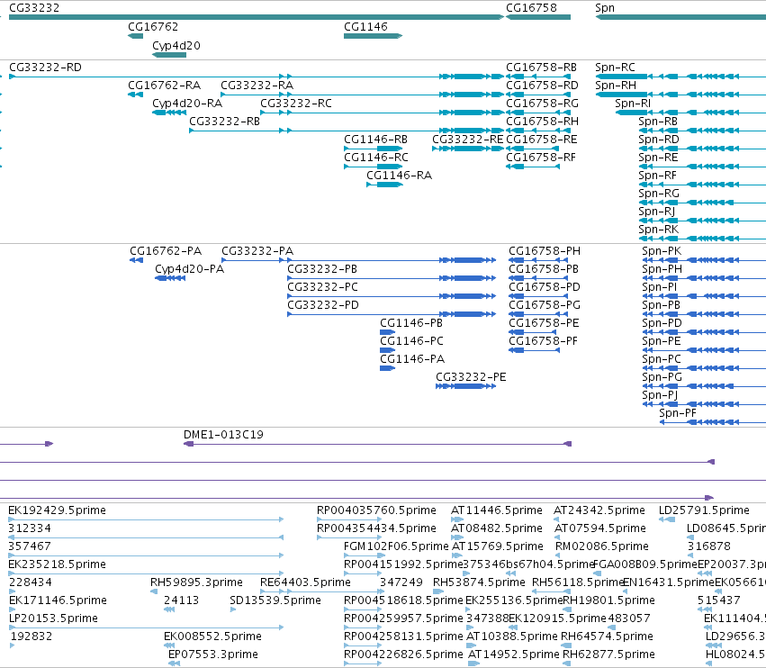Click protein CG1146-PB
Image resolution: width=766 pixels, height=668 pixels.
point(411,323)
